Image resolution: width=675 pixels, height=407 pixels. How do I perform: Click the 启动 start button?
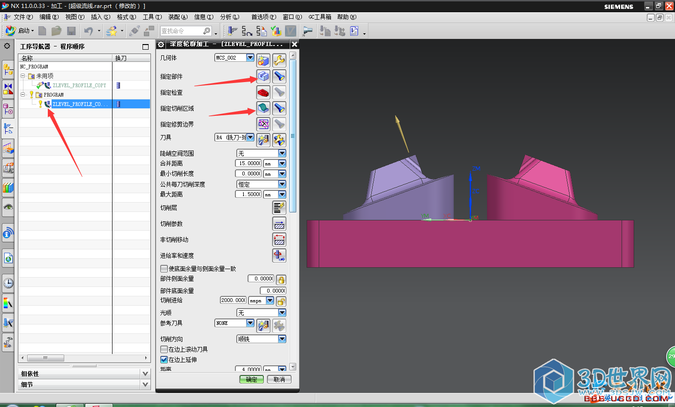click(x=19, y=31)
